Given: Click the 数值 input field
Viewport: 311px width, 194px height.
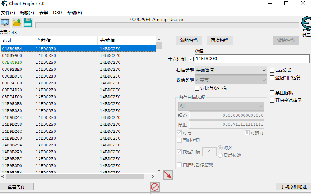Looking at the screenshot, I should coord(252,59).
